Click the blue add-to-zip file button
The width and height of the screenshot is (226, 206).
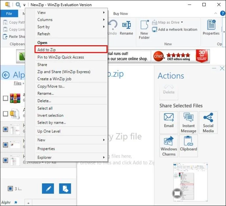coord(65,189)
